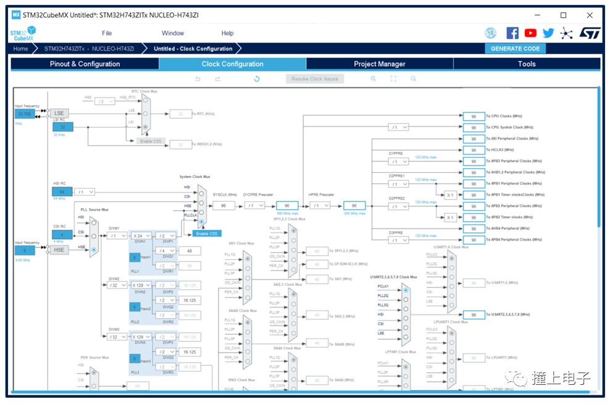Image resolution: width=610 pixels, height=404 pixels.
Task: Open the CPU Systick /1 divider dropdown
Action: [398, 127]
